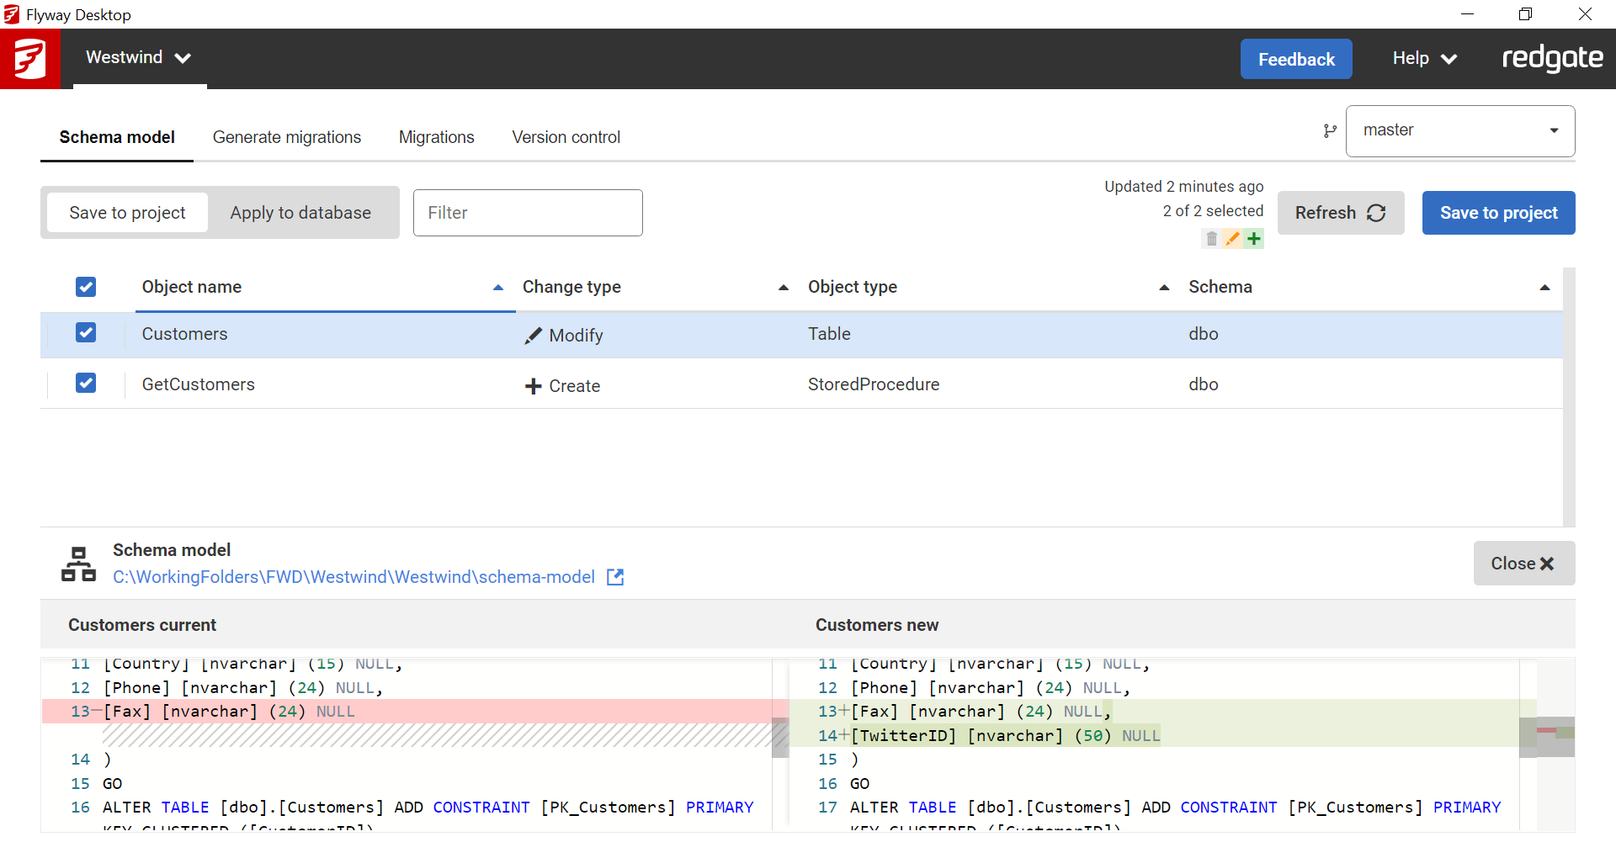Image resolution: width=1616 pixels, height=858 pixels.
Task: Click the green plus (created changes) icon
Action: tap(1254, 239)
